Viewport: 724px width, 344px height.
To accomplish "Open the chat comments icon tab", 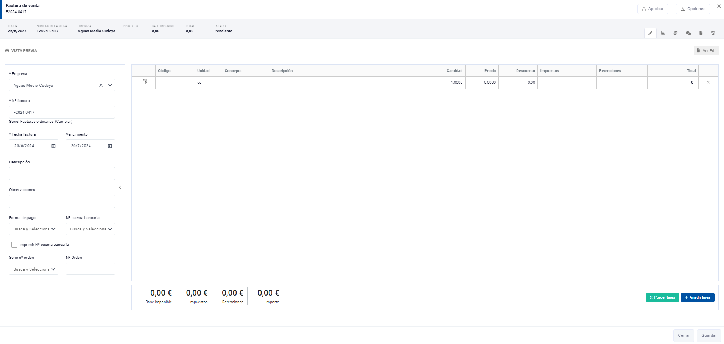I will point(688,33).
